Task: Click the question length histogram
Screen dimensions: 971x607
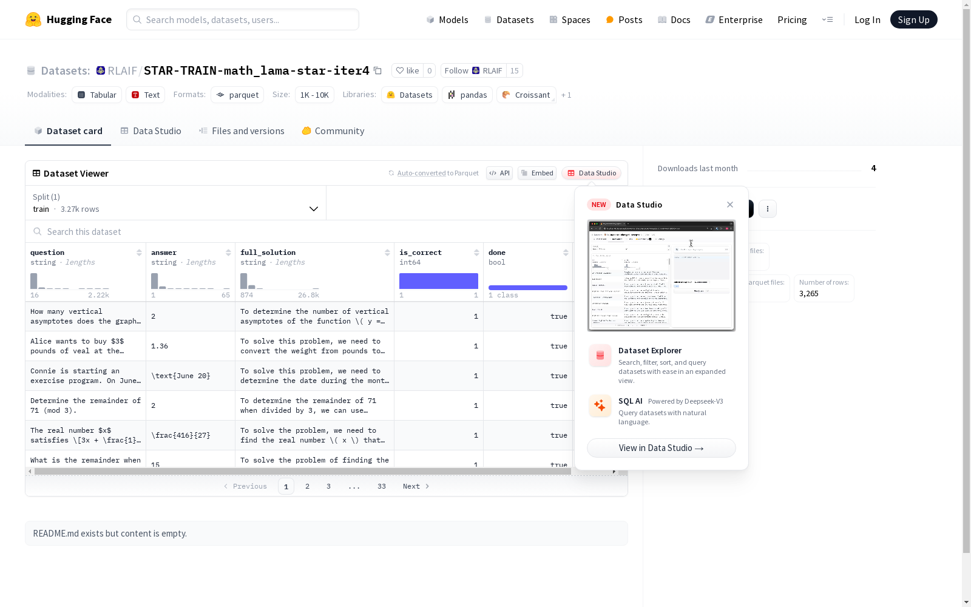Action: (70, 281)
